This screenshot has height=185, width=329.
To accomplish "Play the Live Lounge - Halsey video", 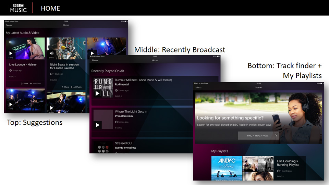I will tap(11, 53).
